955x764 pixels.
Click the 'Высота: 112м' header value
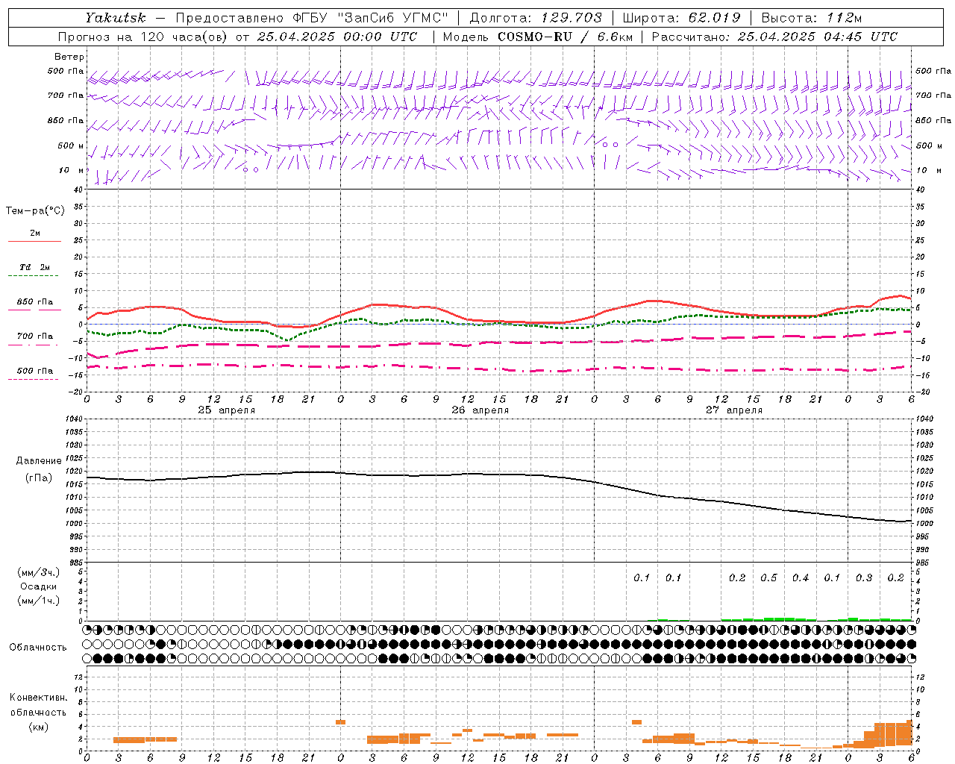pyautogui.click(x=812, y=18)
